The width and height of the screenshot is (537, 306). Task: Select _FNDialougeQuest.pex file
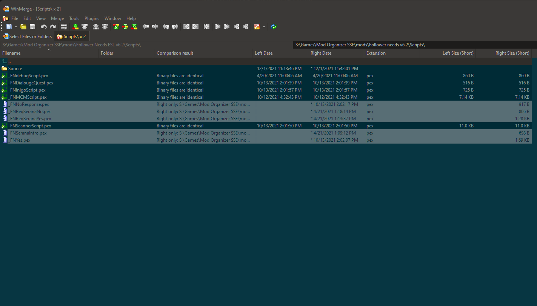click(266, 83)
